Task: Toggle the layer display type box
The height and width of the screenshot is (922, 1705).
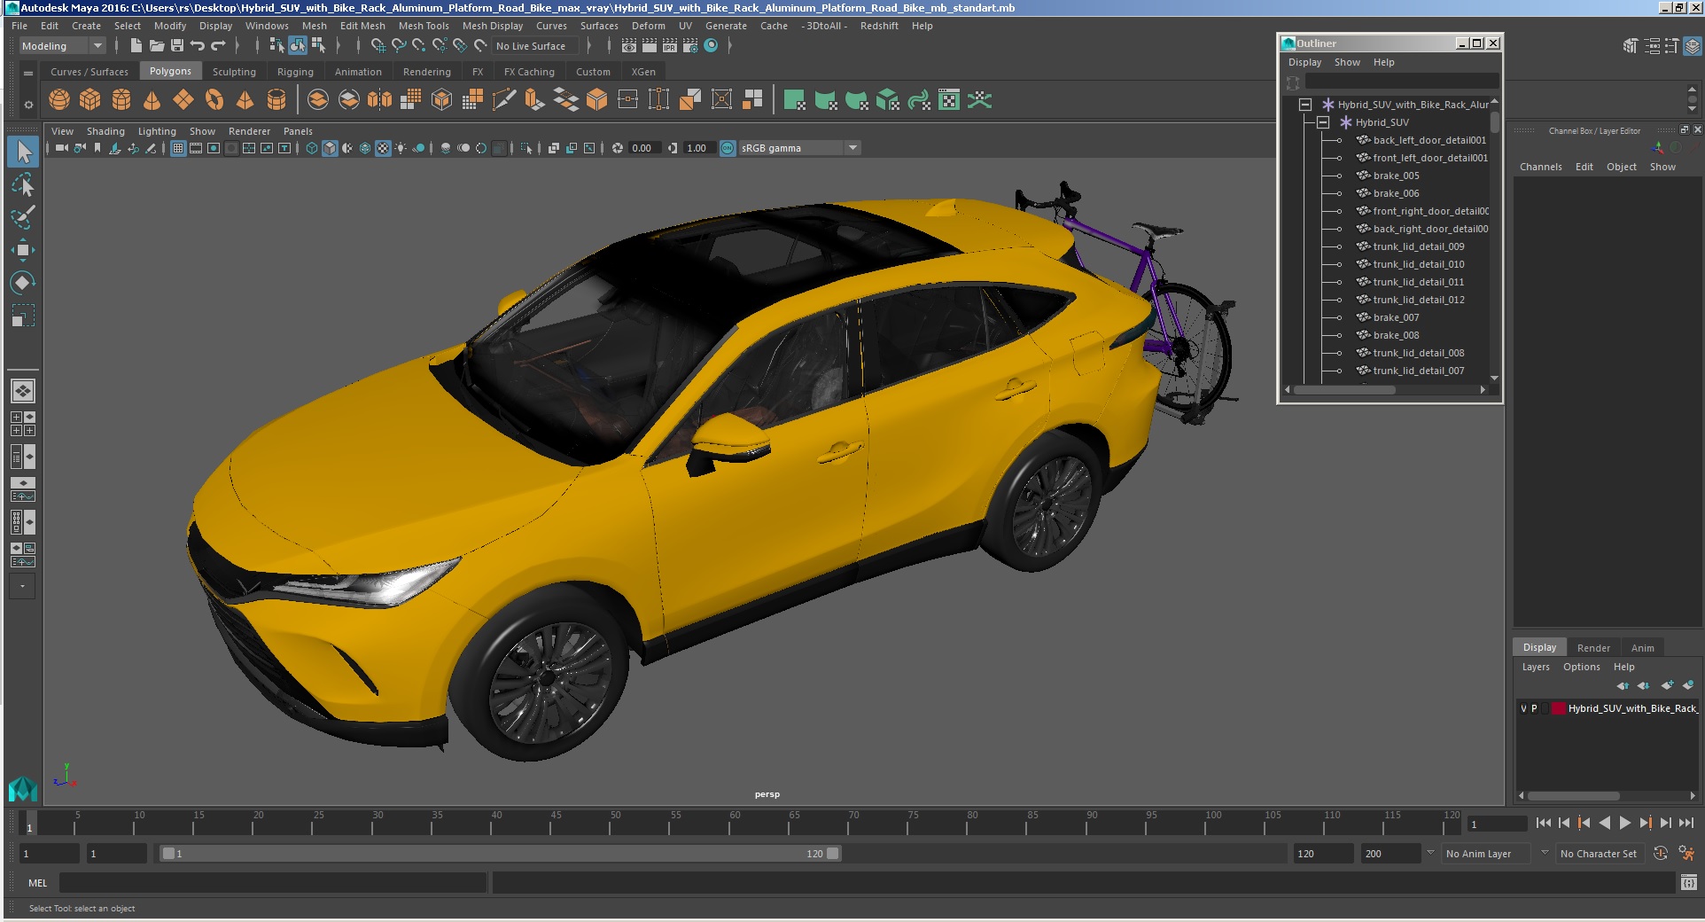Action: coord(1545,708)
